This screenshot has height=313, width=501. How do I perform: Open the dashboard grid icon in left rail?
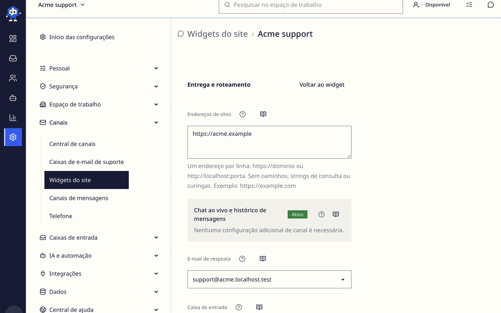[x=13, y=38]
